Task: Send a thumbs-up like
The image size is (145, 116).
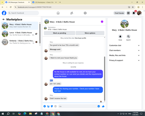Action: (x=103, y=106)
